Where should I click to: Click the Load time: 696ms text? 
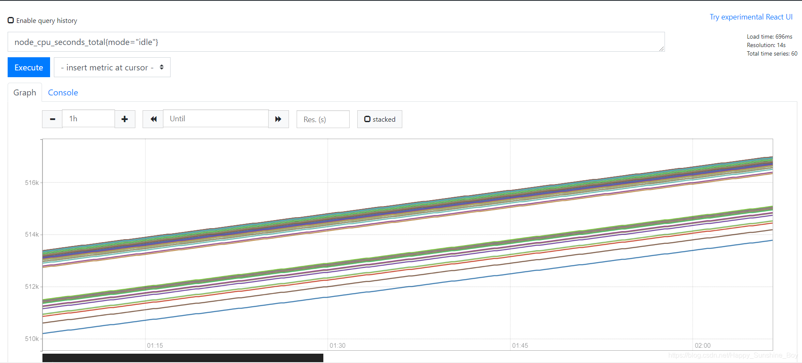point(769,36)
